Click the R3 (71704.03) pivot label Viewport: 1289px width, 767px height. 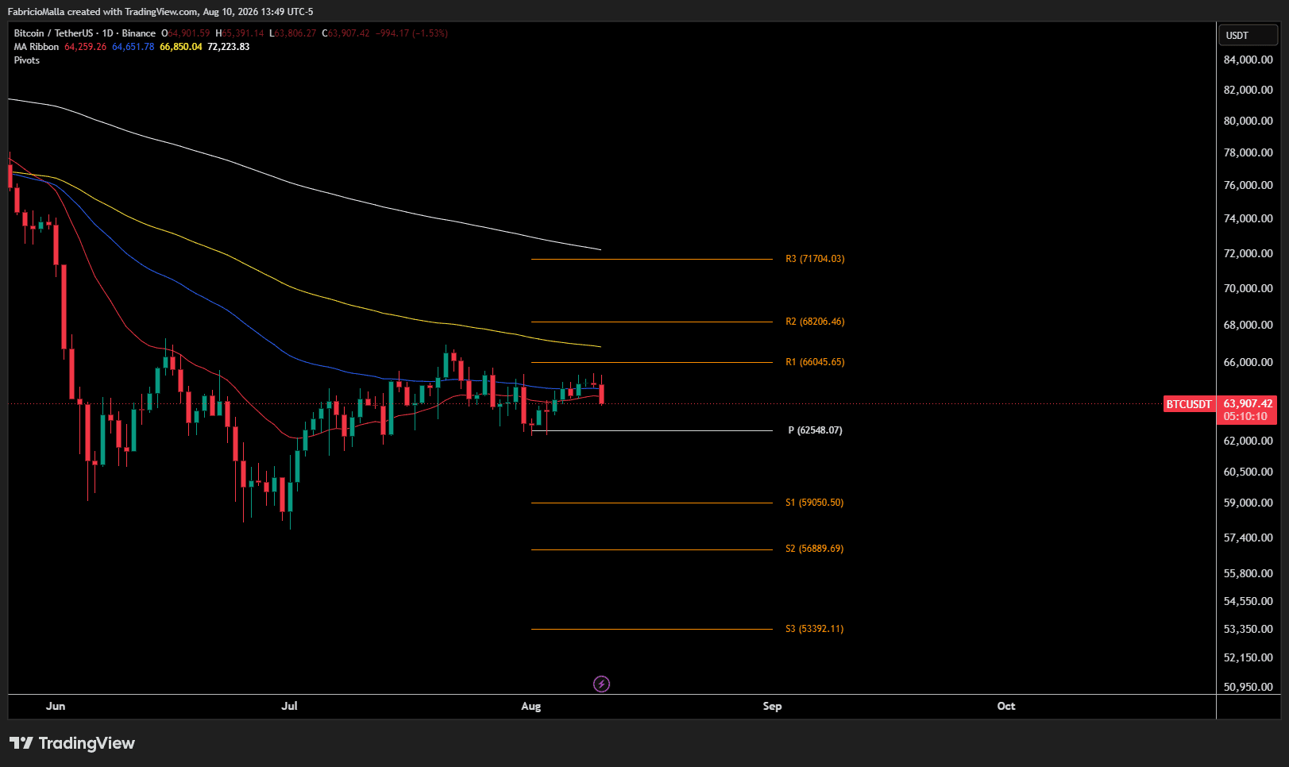pos(815,259)
